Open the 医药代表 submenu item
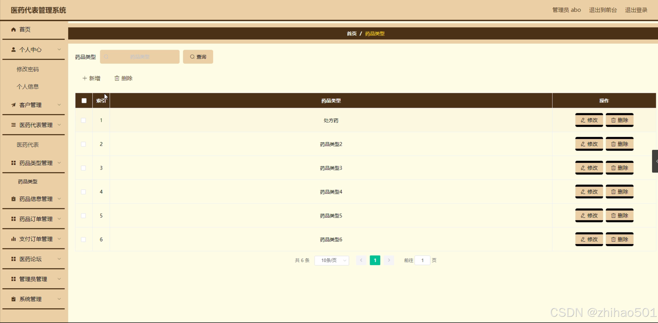 28,145
